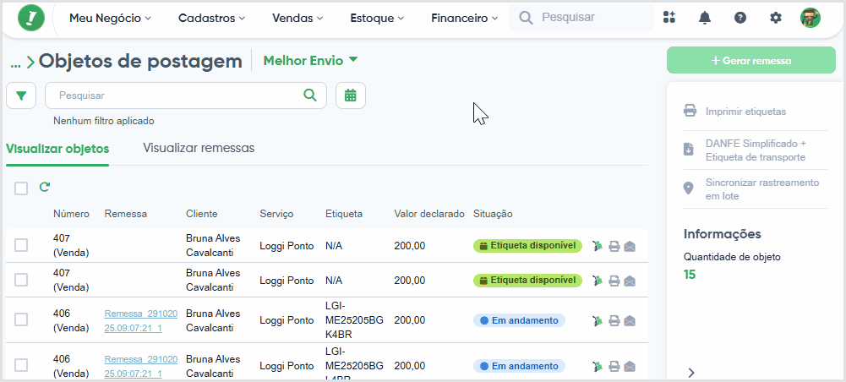Open the help question mark icon
846x382 pixels.
point(740,18)
